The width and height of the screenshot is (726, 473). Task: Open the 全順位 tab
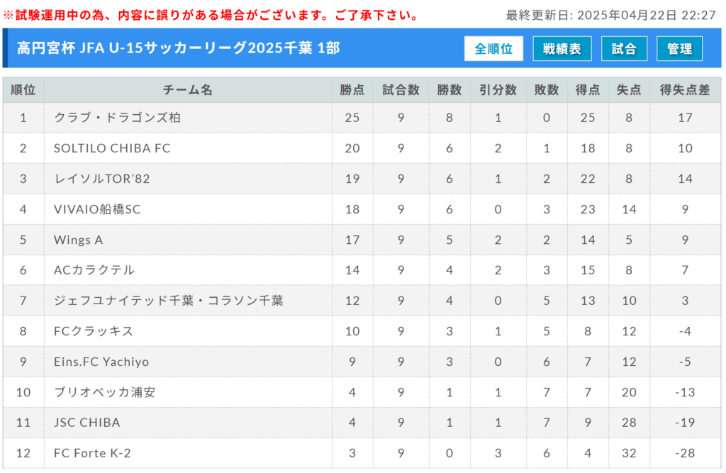[493, 49]
